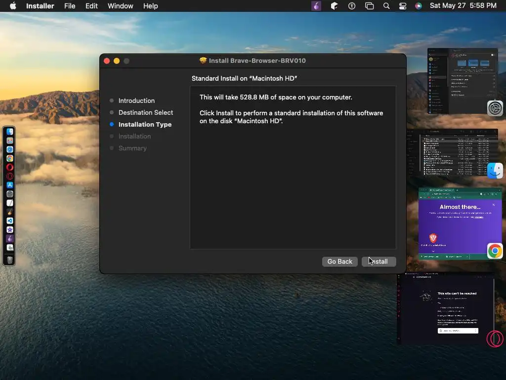Open App Store from the Dock
Screen dimensions: 506x380
point(10,185)
